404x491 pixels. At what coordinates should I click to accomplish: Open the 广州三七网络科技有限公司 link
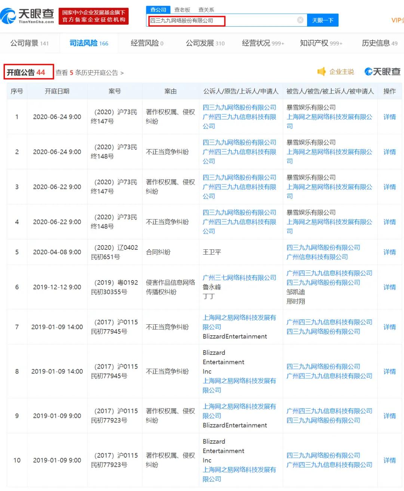point(240,278)
